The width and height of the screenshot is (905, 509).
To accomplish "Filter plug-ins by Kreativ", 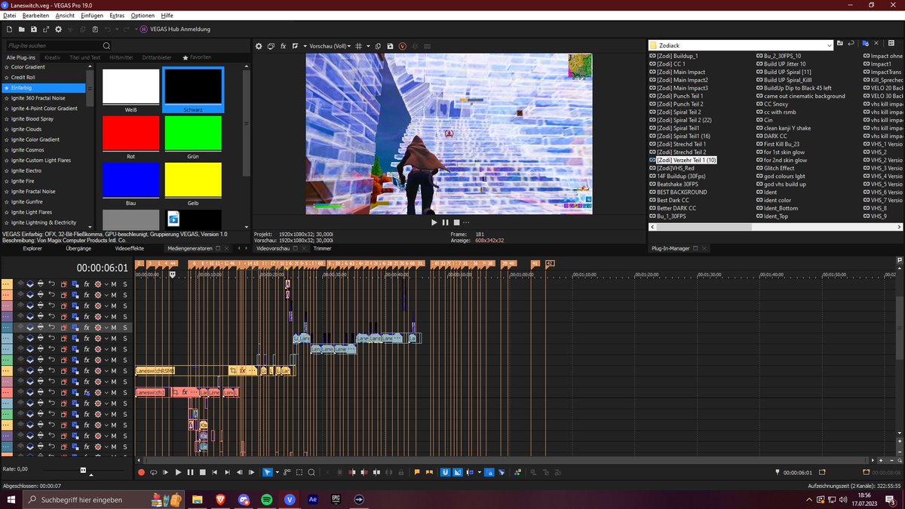I will coord(52,57).
